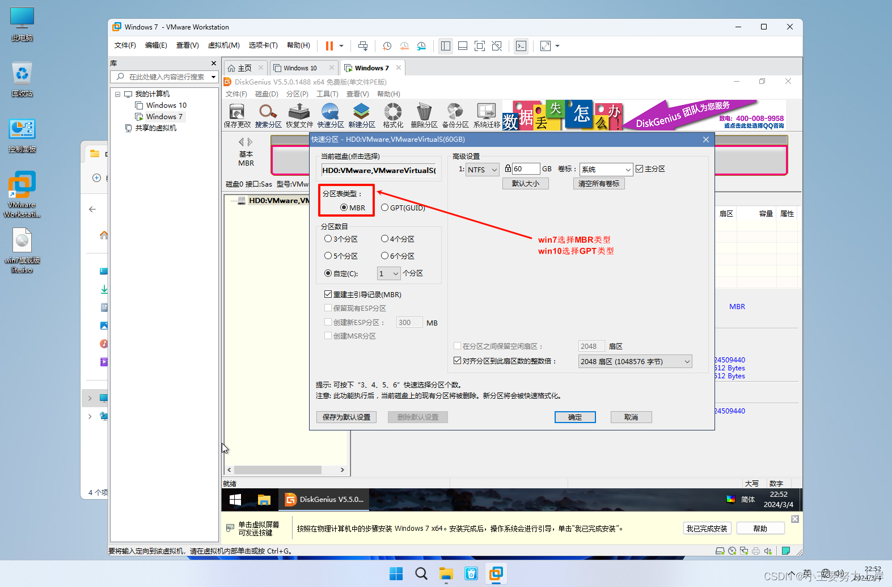
Task: Open File Explorer in guest taskbar
Action: point(264,500)
